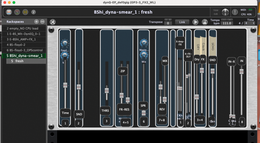The height and width of the screenshot is (143, 260).
Task: Increase transpose with the plus stepper
Action: pos(170,20)
